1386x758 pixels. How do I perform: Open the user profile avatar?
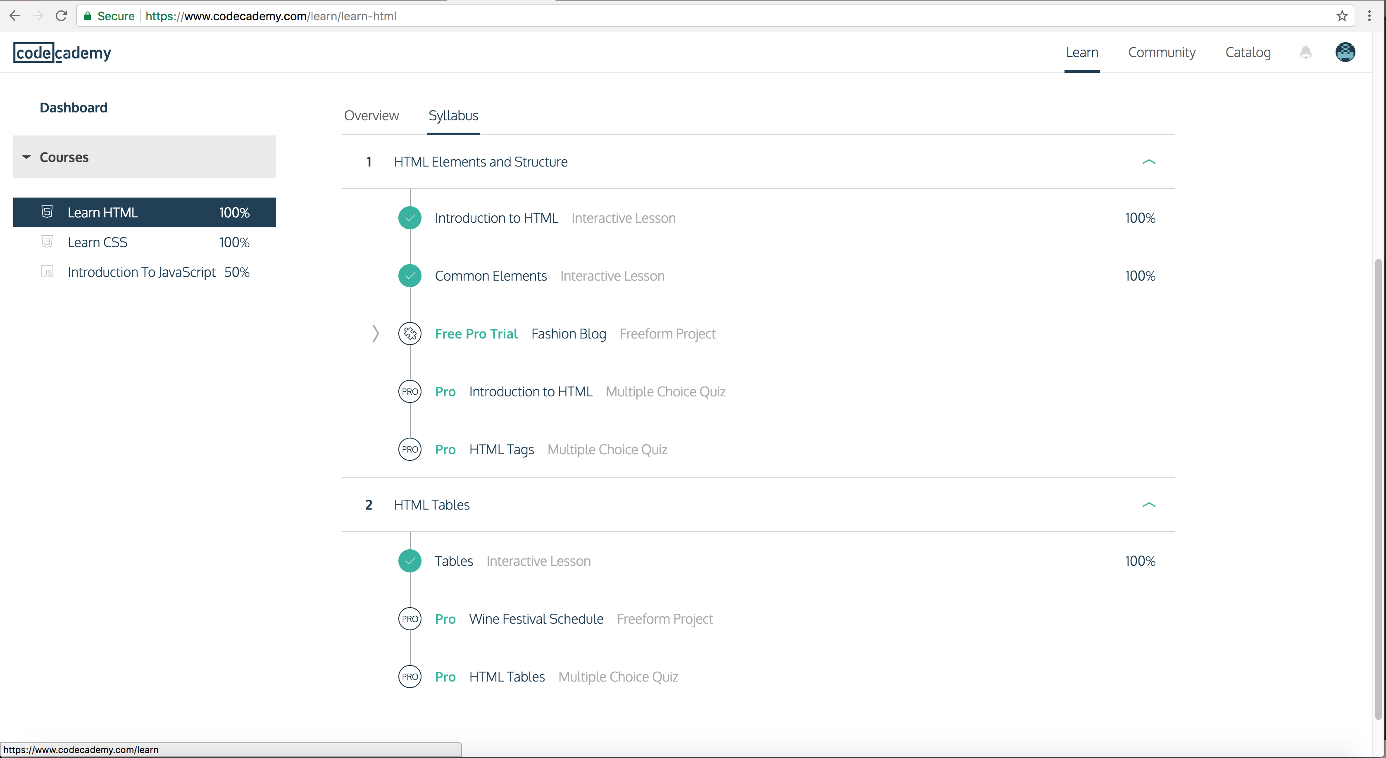point(1345,52)
